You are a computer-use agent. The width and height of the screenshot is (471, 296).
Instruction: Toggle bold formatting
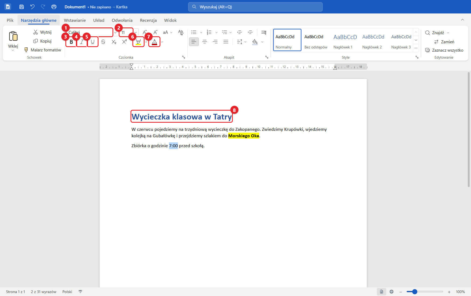pos(71,42)
